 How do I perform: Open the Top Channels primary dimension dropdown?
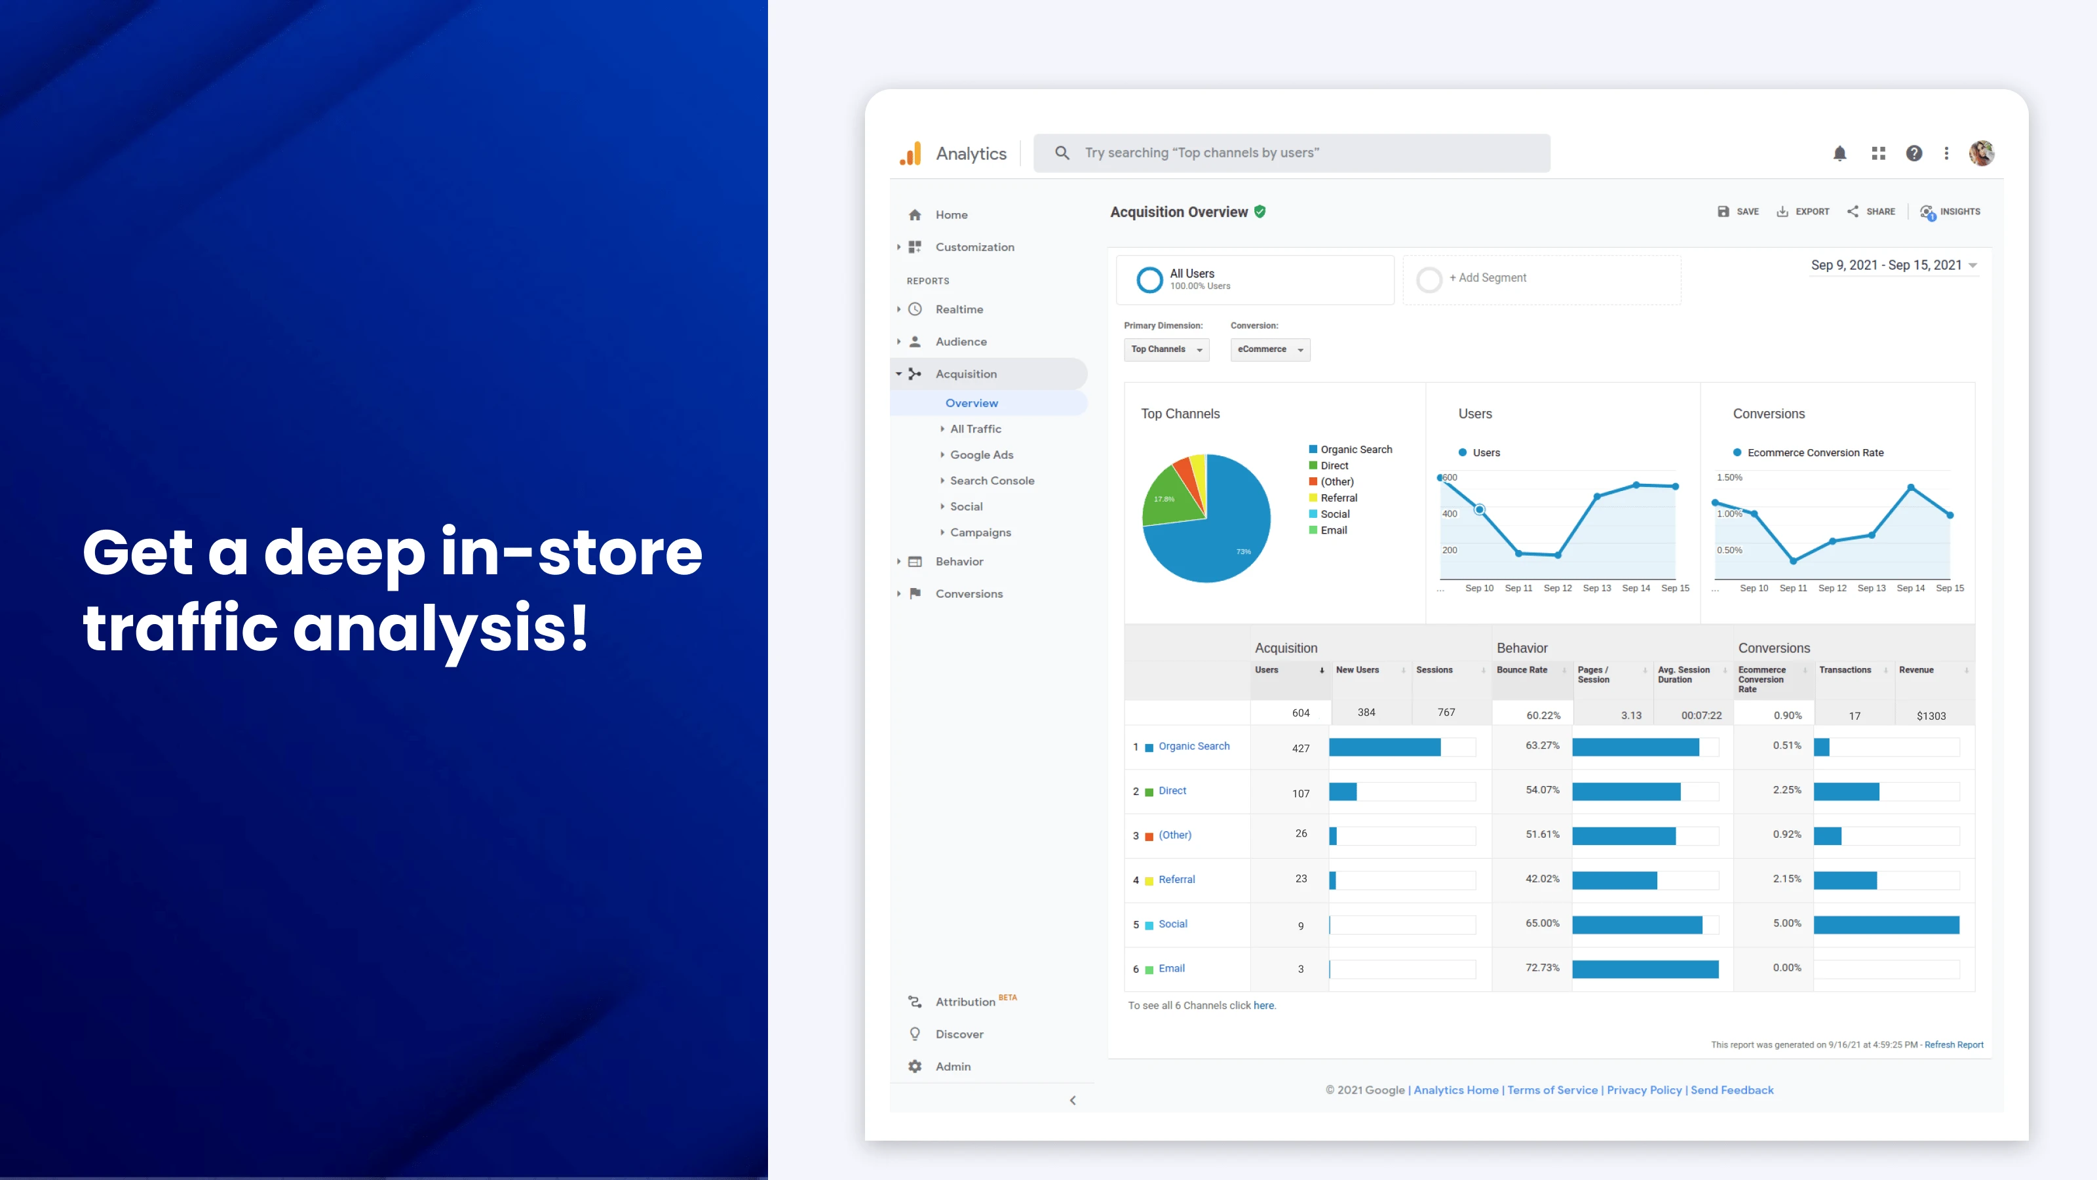pyautogui.click(x=1166, y=349)
